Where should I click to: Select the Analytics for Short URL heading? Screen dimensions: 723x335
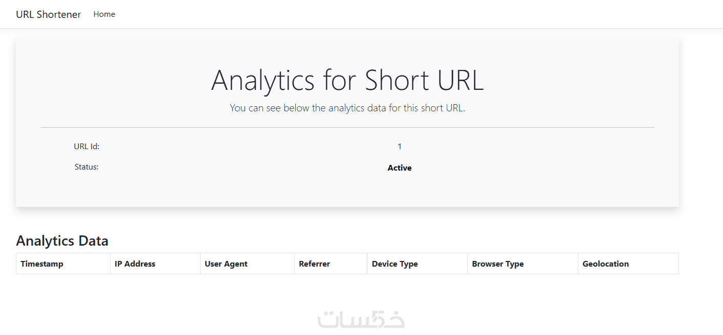pos(347,80)
